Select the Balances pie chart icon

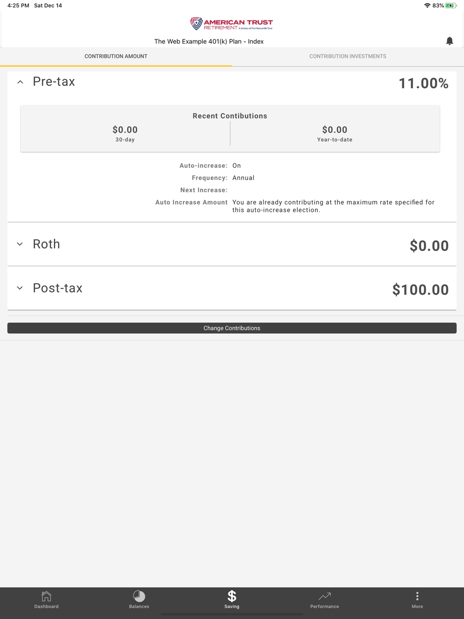tap(139, 596)
